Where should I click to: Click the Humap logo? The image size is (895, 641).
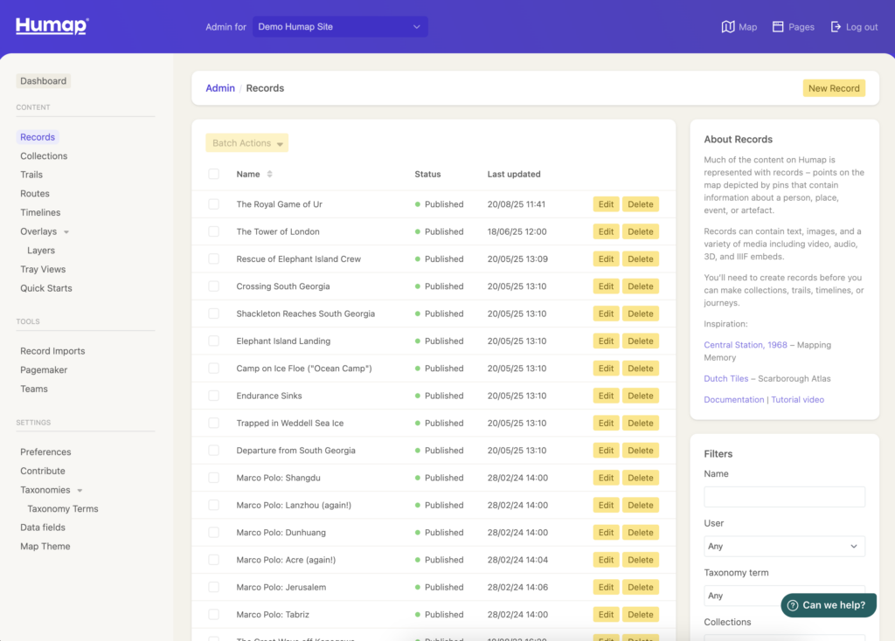pos(51,26)
